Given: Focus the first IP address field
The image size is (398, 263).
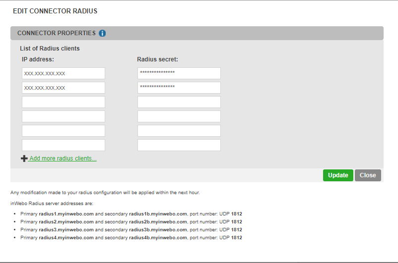Looking at the screenshot, I should click(64, 73).
